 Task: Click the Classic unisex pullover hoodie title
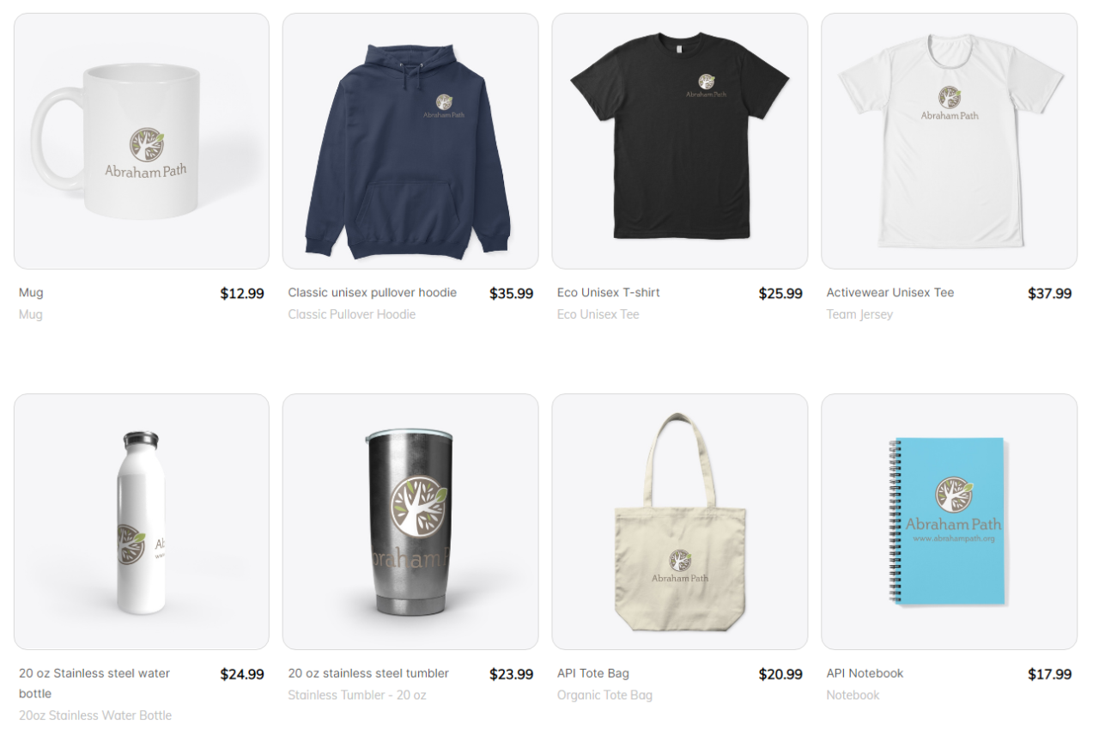point(373,293)
